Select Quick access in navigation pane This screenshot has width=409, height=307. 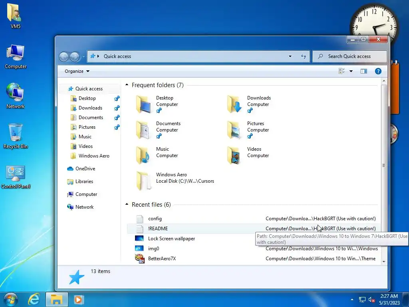point(89,89)
